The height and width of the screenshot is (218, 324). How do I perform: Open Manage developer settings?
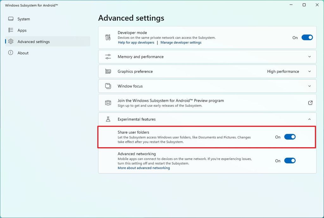click(x=181, y=42)
